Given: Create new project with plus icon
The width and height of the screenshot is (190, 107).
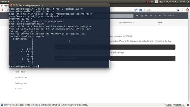Looking at the screenshot, I should coord(151,15).
